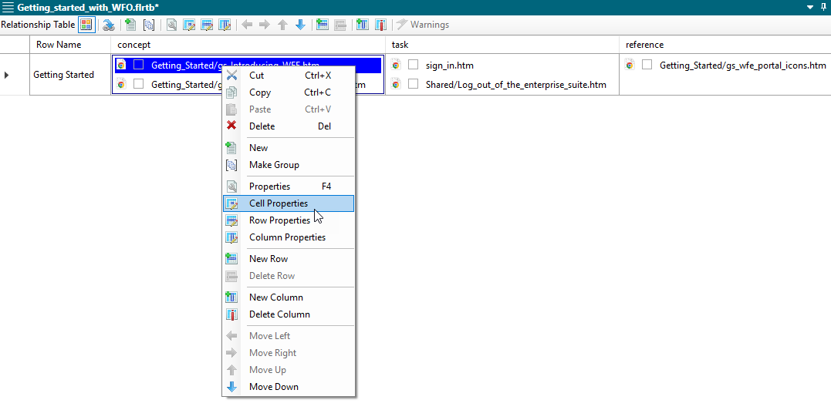Click the file icon beside sign_in.htm

coord(396,65)
